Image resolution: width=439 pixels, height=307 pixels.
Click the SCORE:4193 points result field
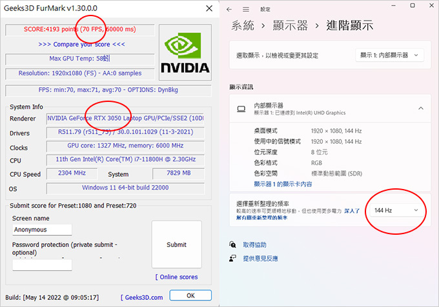tap(80, 30)
